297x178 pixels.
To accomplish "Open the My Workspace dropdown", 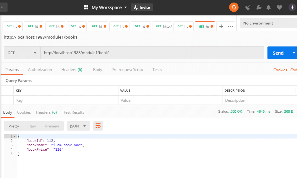I will (109, 7).
